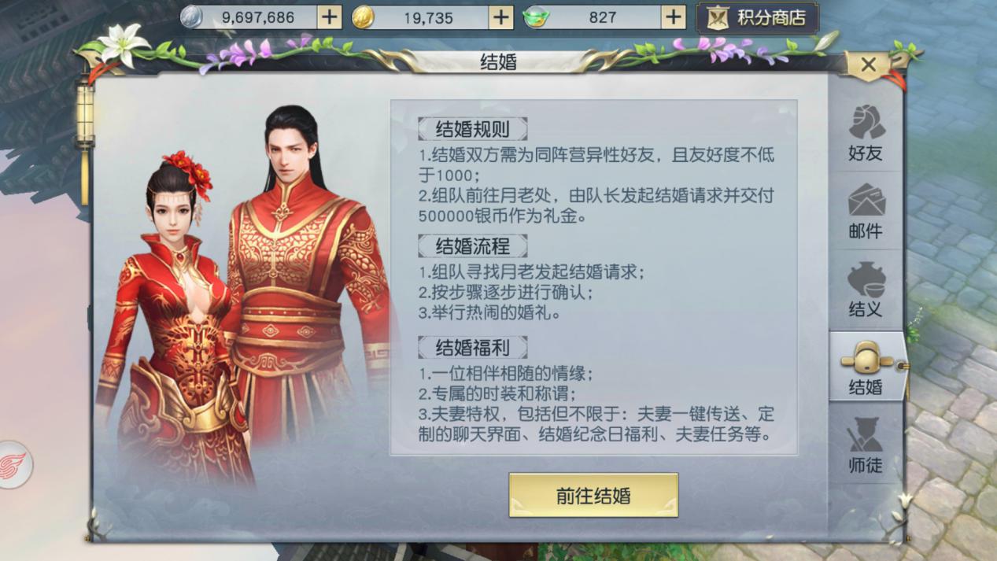Click the 结婚规则 section header
Viewport: 997px width, 561px height.
coord(472,129)
